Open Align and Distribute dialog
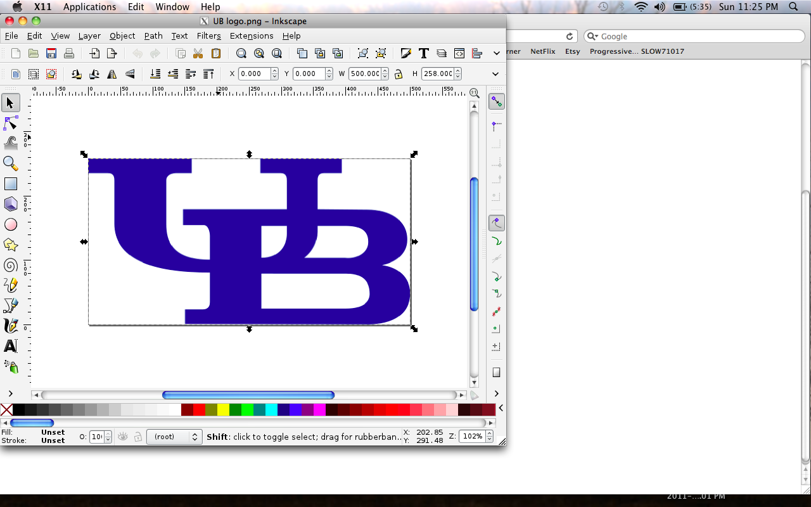 click(477, 53)
